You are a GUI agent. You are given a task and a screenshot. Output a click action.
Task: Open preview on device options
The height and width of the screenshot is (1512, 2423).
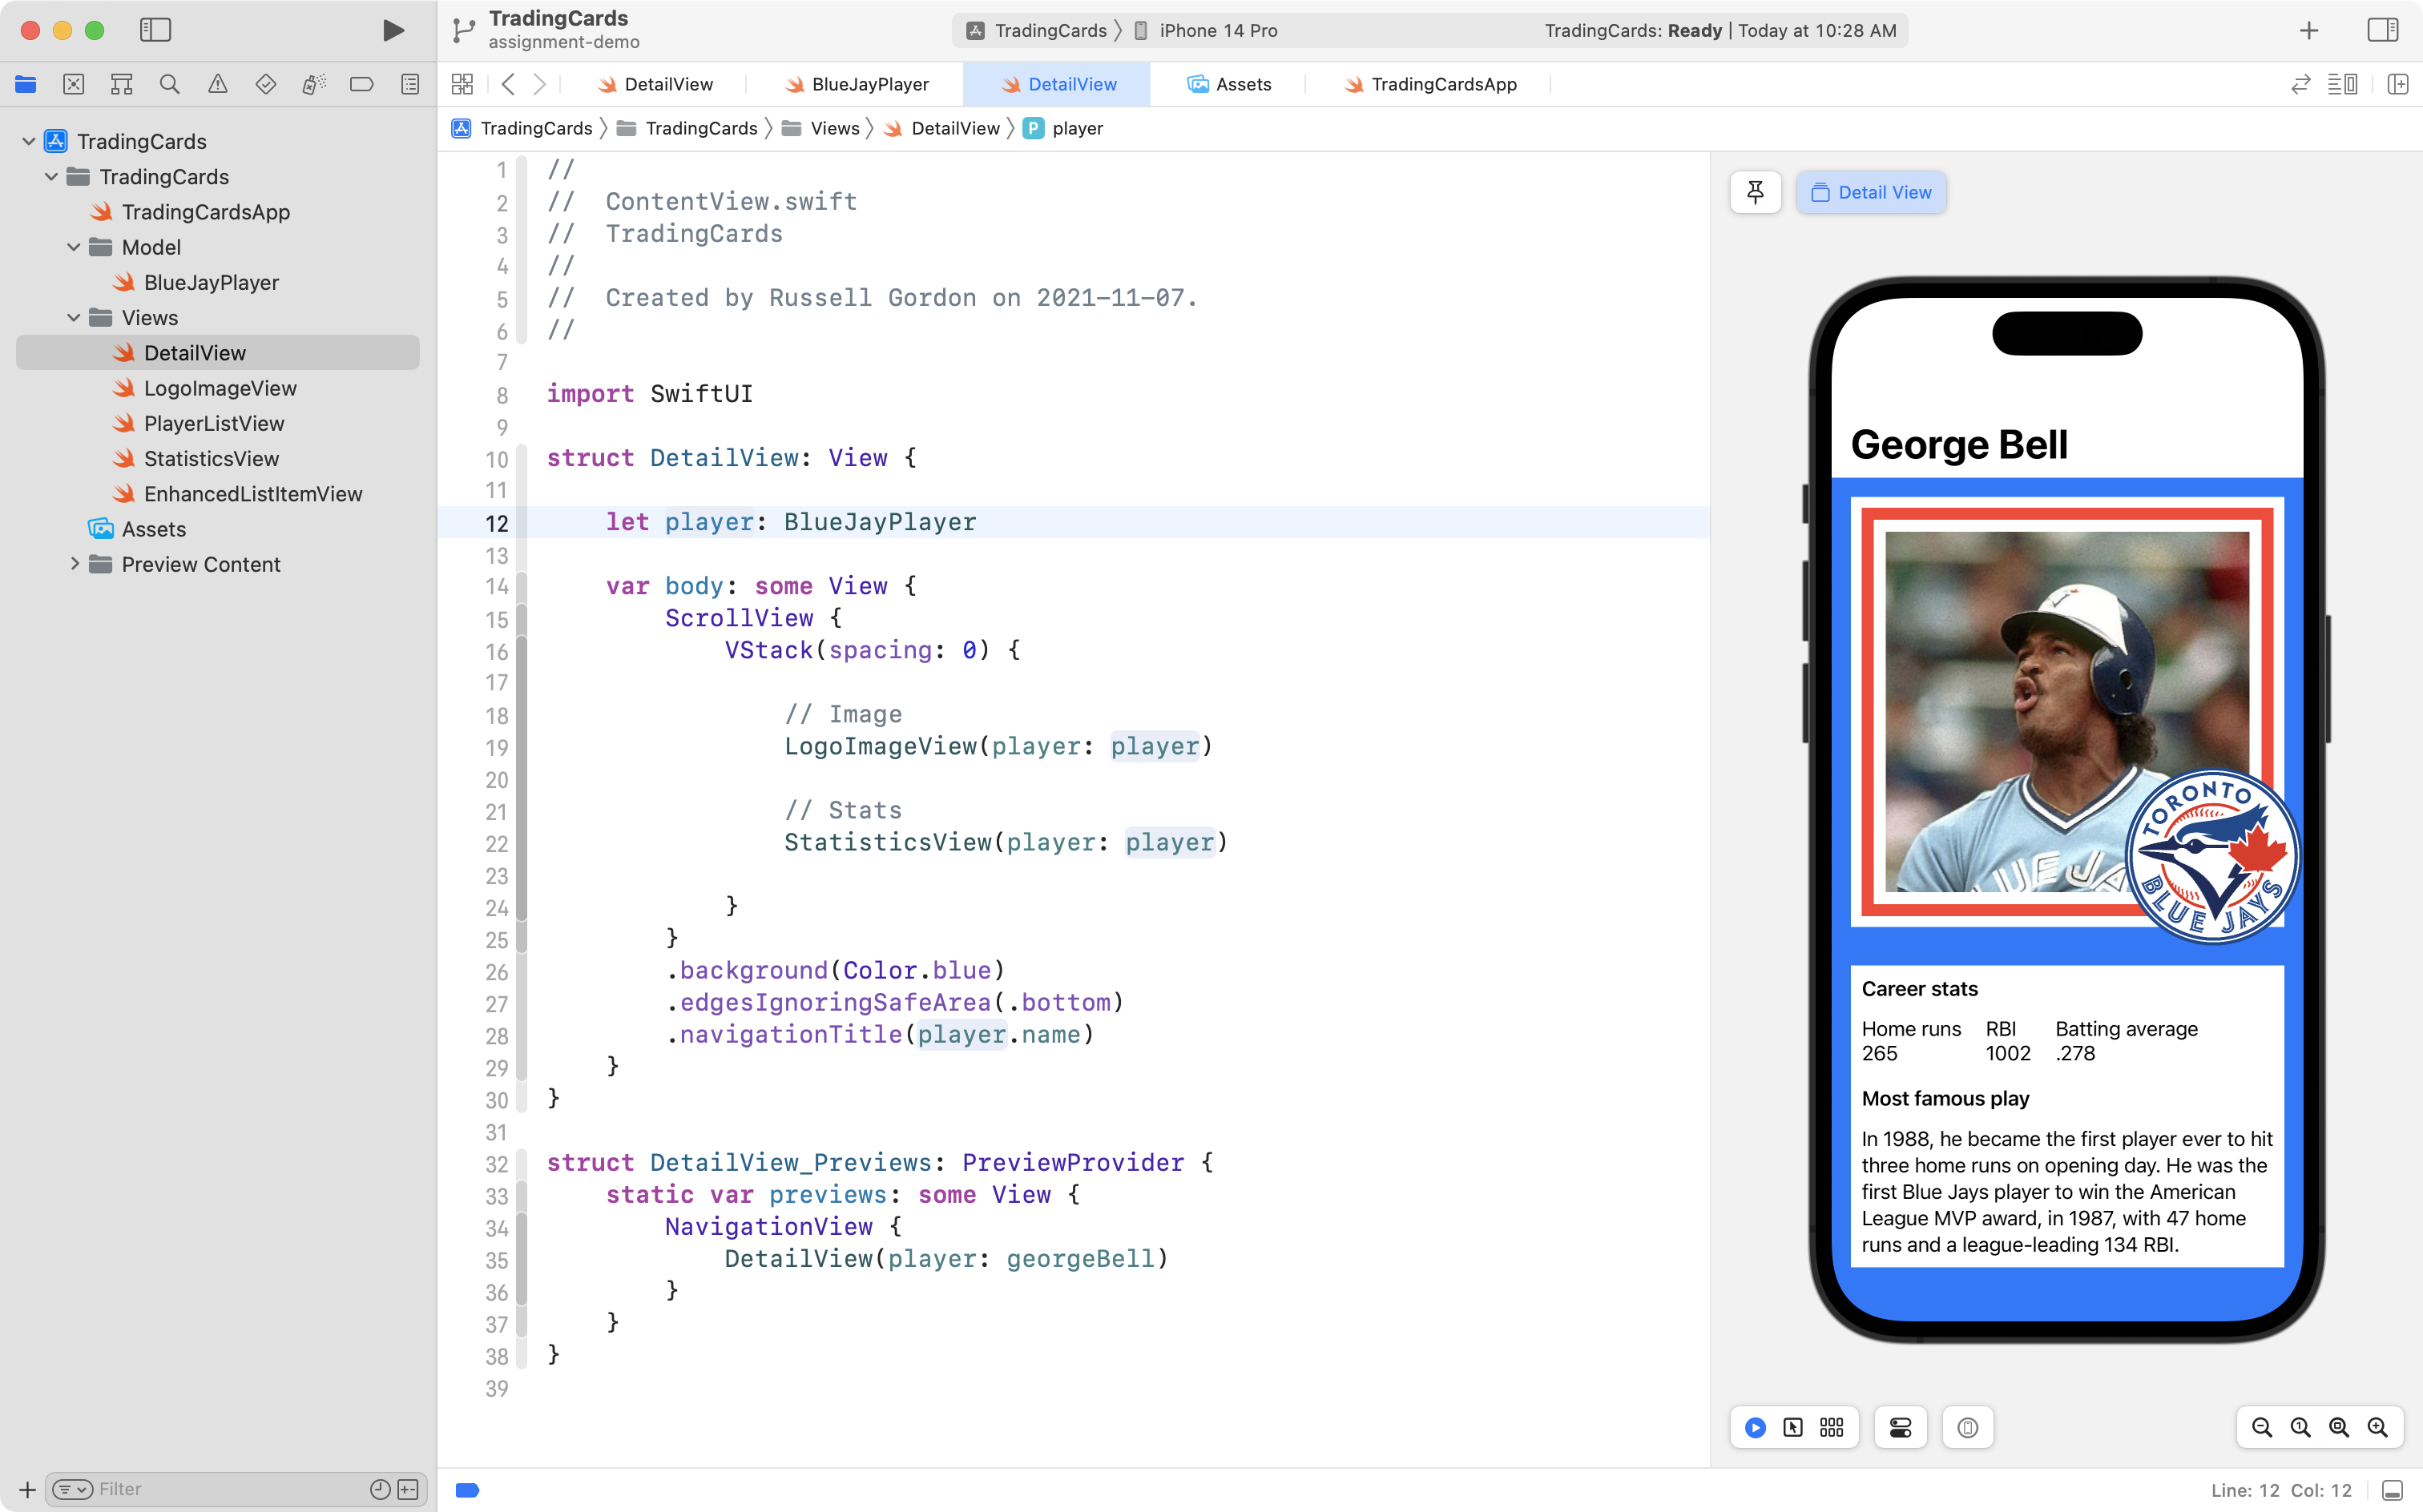(1967, 1427)
